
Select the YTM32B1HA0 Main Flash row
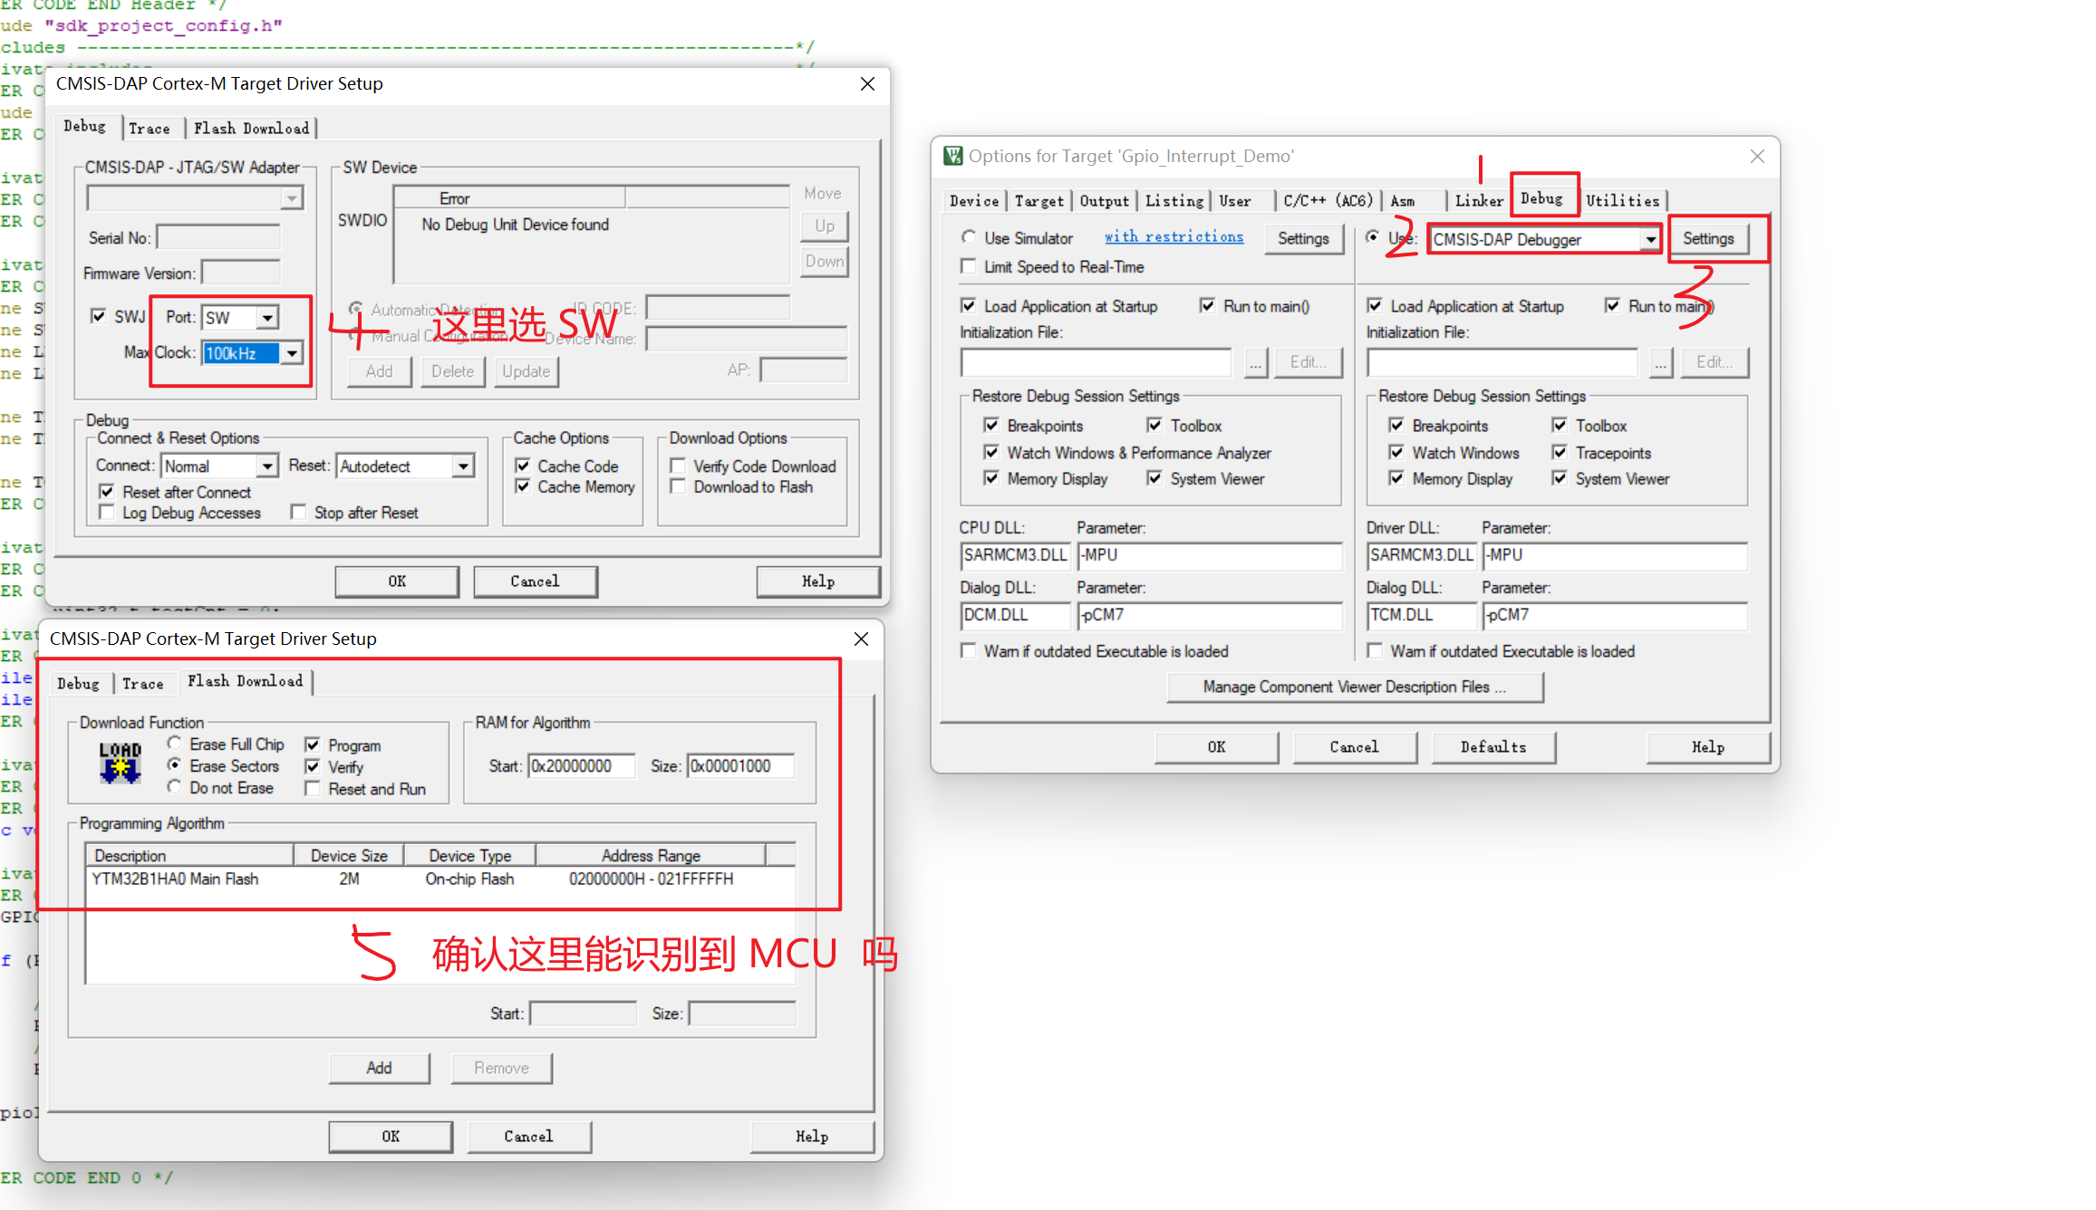pos(440,879)
